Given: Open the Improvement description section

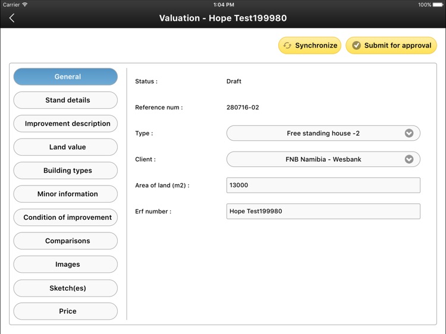Looking at the screenshot, I should click(x=65, y=124).
